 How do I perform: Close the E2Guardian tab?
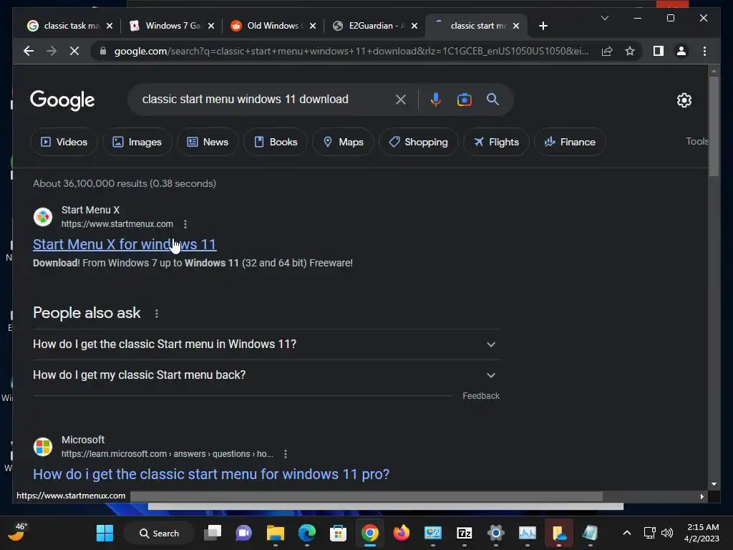tap(414, 26)
